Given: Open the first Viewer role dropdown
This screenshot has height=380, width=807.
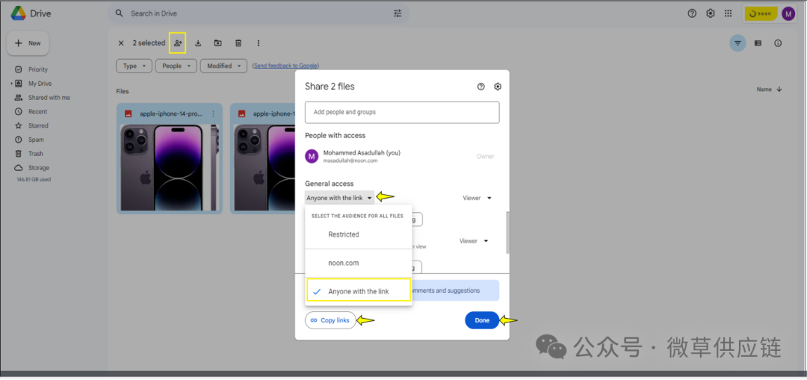Looking at the screenshot, I should point(477,197).
